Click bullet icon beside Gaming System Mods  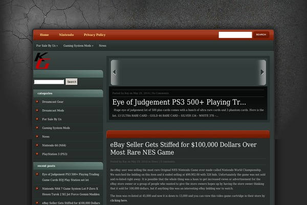[37, 128]
